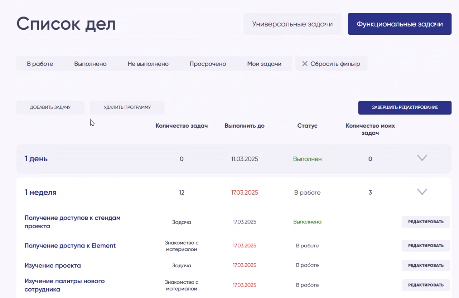Show only "Мои задачи"

point(264,64)
